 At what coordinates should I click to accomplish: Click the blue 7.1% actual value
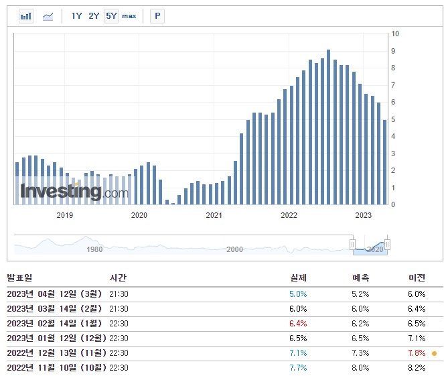pos(298,353)
